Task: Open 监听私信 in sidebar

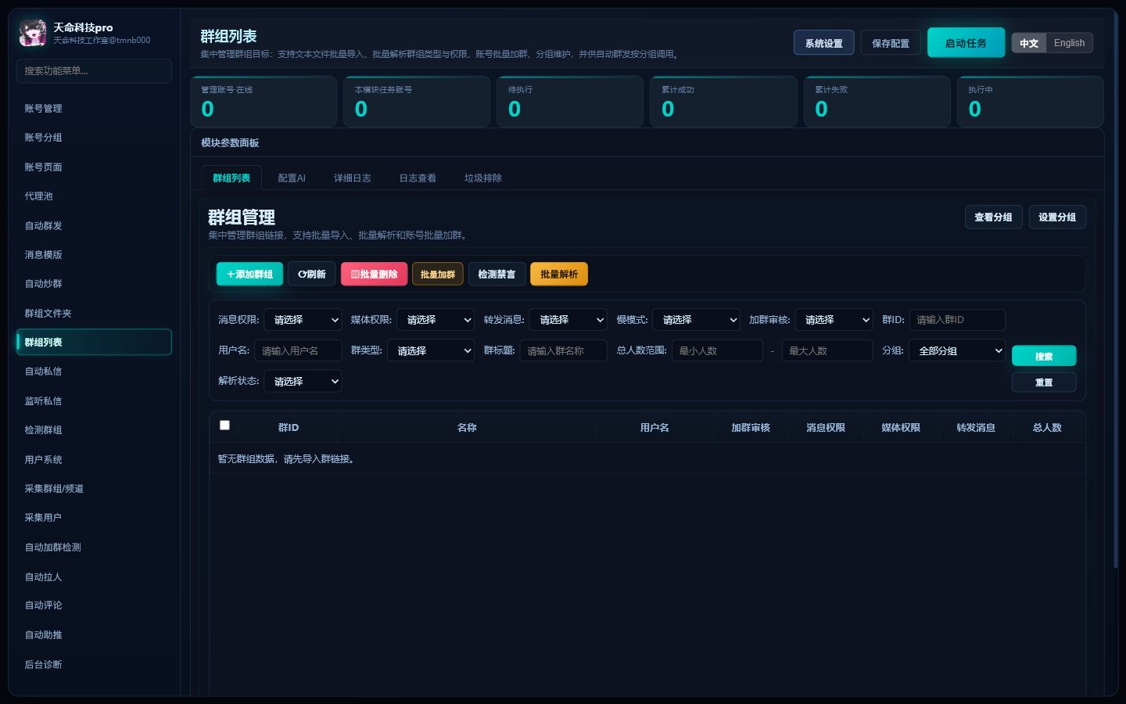Action: pos(94,401)
